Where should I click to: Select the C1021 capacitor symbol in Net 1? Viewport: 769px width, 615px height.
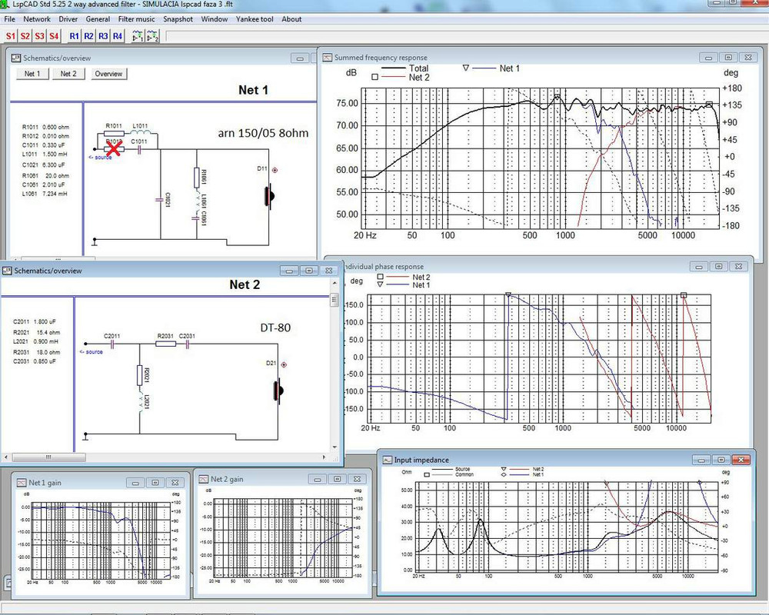(x=159, y=200)
